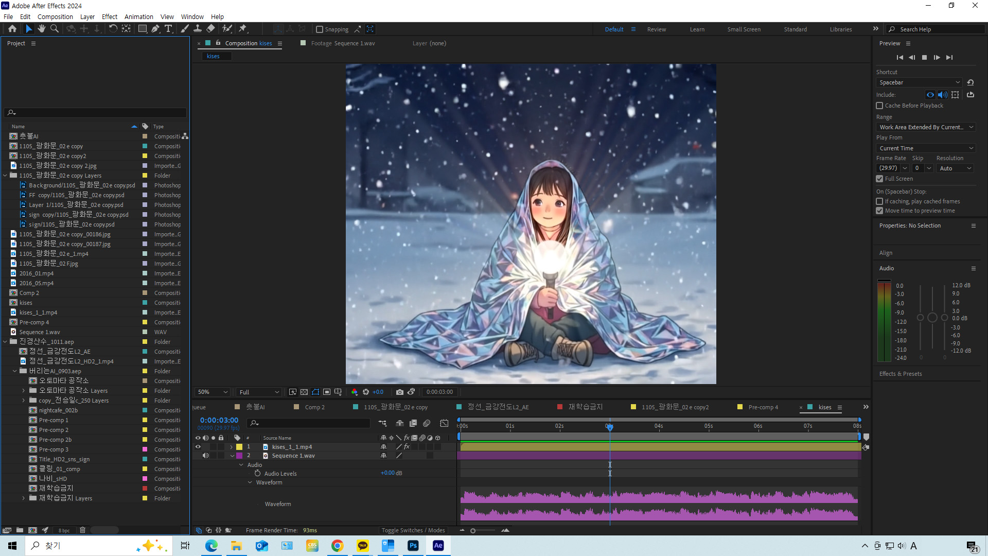Open the Animation menu
The height and width of the screenshot is (556, 988).
pos(138,16)
